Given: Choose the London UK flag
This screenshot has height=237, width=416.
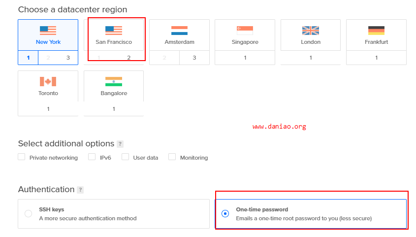Looking at the screenshot, I should [311, 31].
